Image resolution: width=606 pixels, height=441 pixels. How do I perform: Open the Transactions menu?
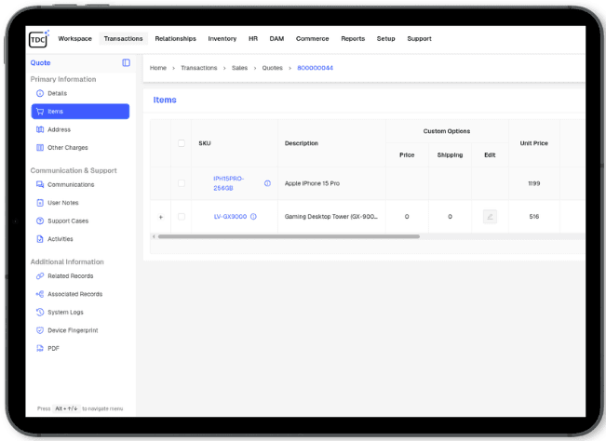coord(123,39)
